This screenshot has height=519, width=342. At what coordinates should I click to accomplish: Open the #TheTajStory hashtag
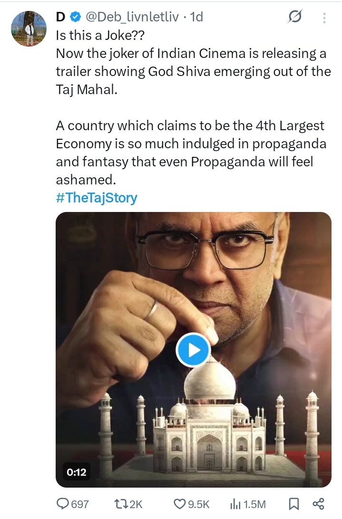coord(97,197)
